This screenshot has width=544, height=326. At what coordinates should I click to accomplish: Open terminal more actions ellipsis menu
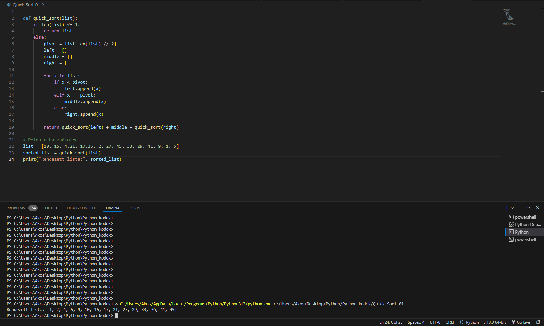coord(520,208)
